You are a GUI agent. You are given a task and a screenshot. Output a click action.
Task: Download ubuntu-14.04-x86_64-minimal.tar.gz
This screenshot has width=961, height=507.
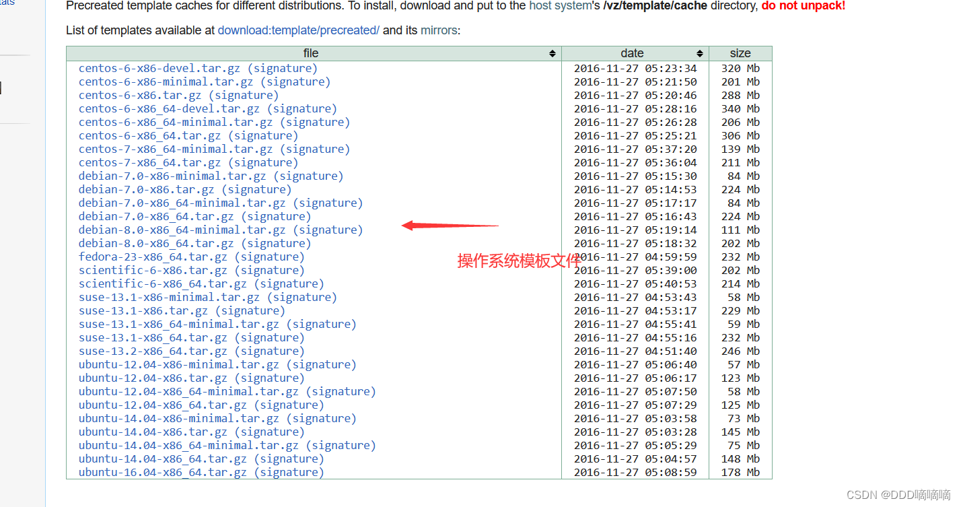point(188,445)
